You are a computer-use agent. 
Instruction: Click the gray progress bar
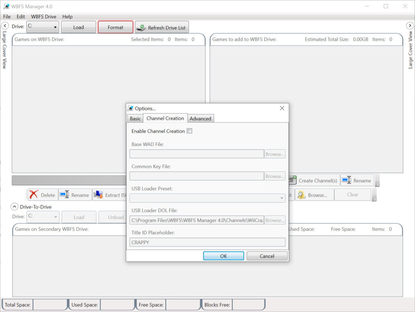(x=69, y=180)
